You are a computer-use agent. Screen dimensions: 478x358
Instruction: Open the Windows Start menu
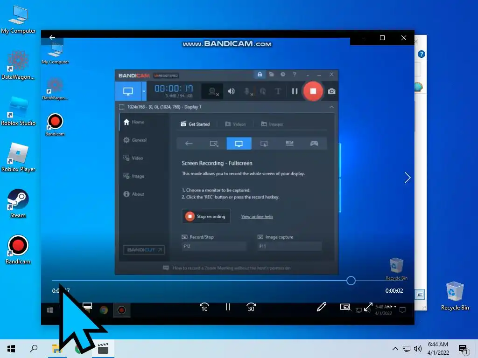click(11, 349)
